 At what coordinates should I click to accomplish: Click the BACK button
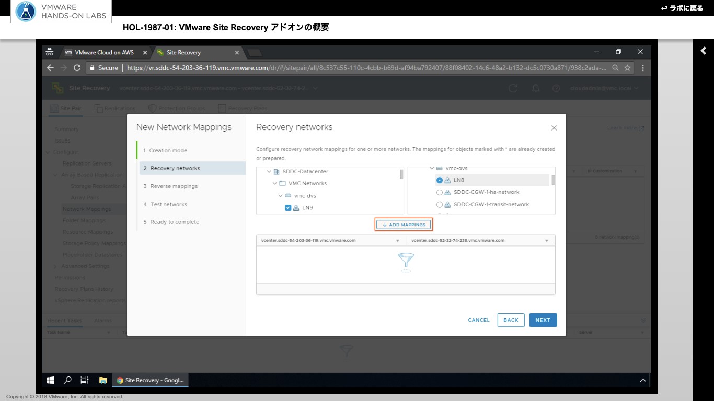(511, 320)
